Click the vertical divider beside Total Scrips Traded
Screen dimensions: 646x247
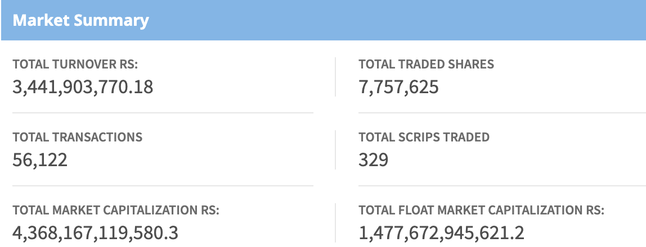tap(335, 150)
